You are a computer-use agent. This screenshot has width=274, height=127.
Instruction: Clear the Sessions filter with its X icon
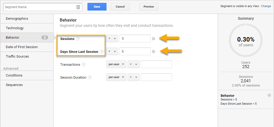(154, 39)
